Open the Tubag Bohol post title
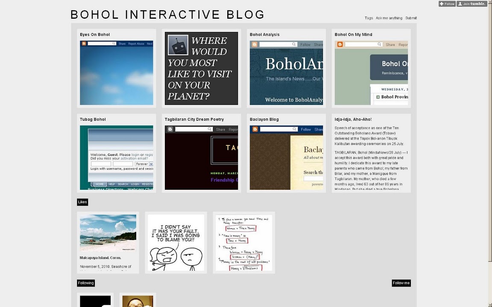Viewport: 492px width, 307px height. (x=93, y=119)
